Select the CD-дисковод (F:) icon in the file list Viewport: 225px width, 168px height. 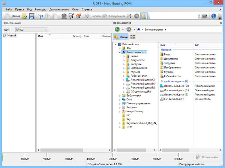162,99
